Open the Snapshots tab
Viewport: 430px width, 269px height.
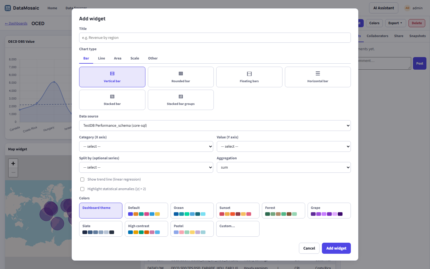click(417, 36)
